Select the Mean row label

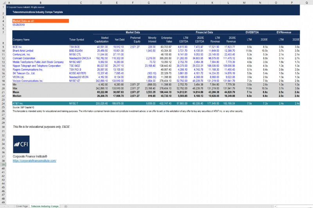pos(16,92)
